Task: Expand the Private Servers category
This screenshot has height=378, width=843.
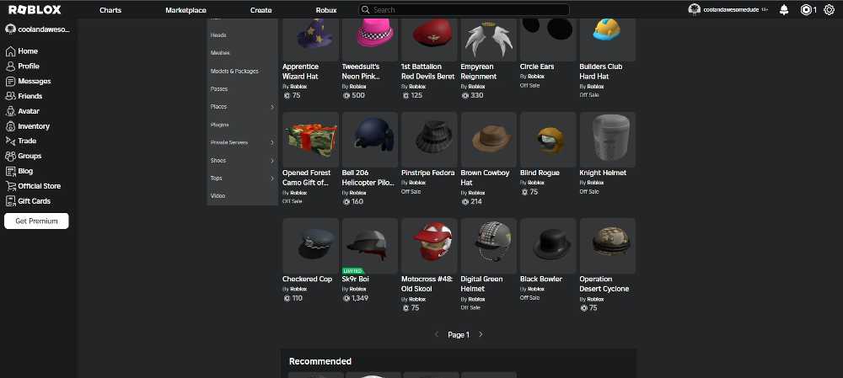Action: coord(272,142)
